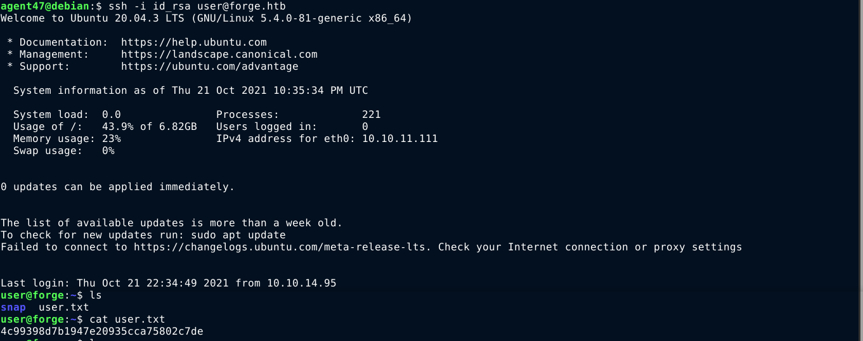
Task: Click the 'sudo apt update' command text
Action: tap(238, 235)
